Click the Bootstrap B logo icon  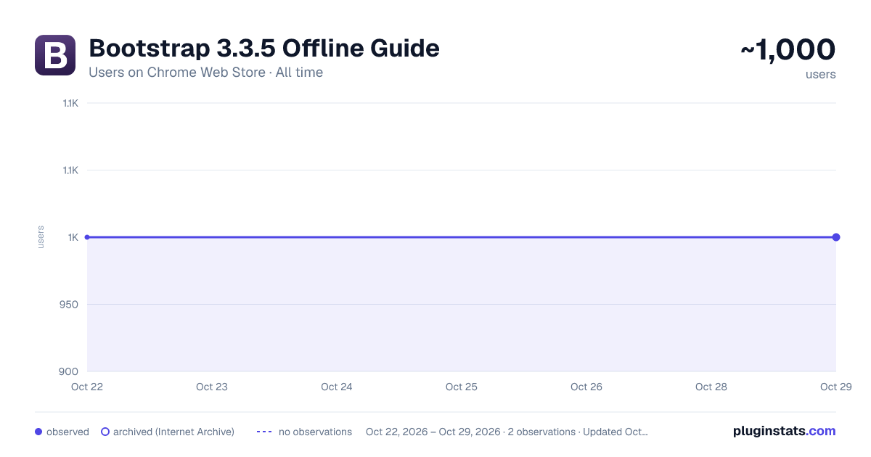55,55
